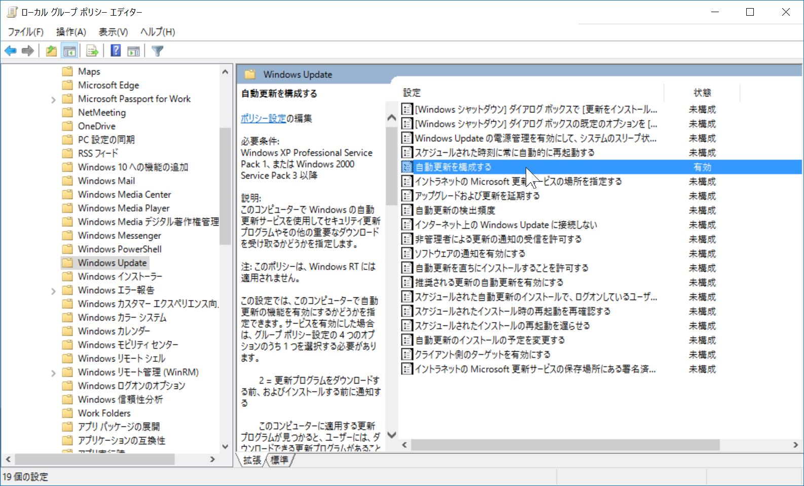This screenshot has width=804, height=486.
Task: Select スケジュールされた時刻に常に自動的に再起動する policy
Action: click(x=504, y=152)
